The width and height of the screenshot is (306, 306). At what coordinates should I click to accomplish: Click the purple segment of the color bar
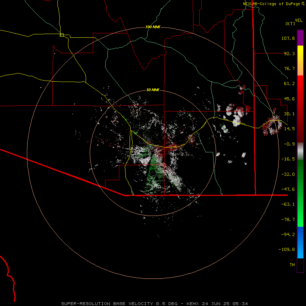pos(300,38)
